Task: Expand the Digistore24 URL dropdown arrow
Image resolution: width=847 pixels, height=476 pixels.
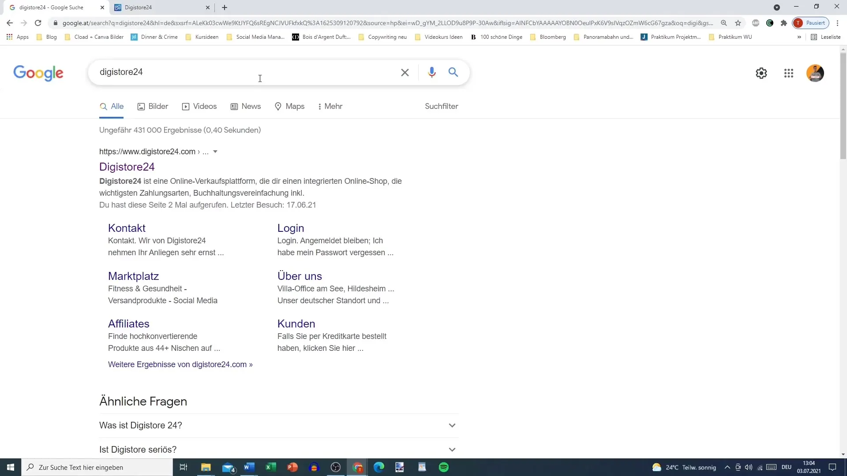Action: tap(215, 152)
